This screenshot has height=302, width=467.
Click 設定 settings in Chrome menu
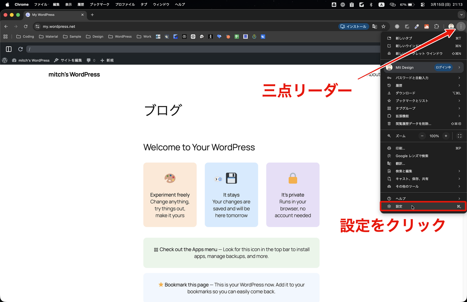423,206
